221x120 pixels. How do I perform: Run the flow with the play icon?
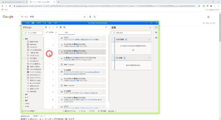pos(49,27)
